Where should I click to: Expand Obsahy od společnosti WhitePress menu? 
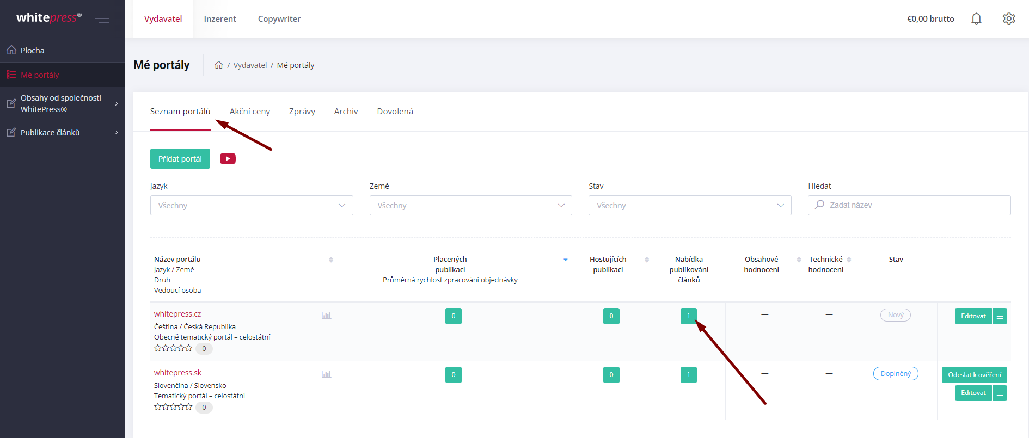63,103
